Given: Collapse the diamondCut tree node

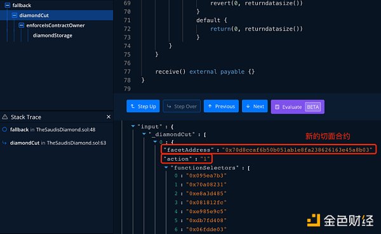Looking at the screenshot, I should [x=15, y=15].
